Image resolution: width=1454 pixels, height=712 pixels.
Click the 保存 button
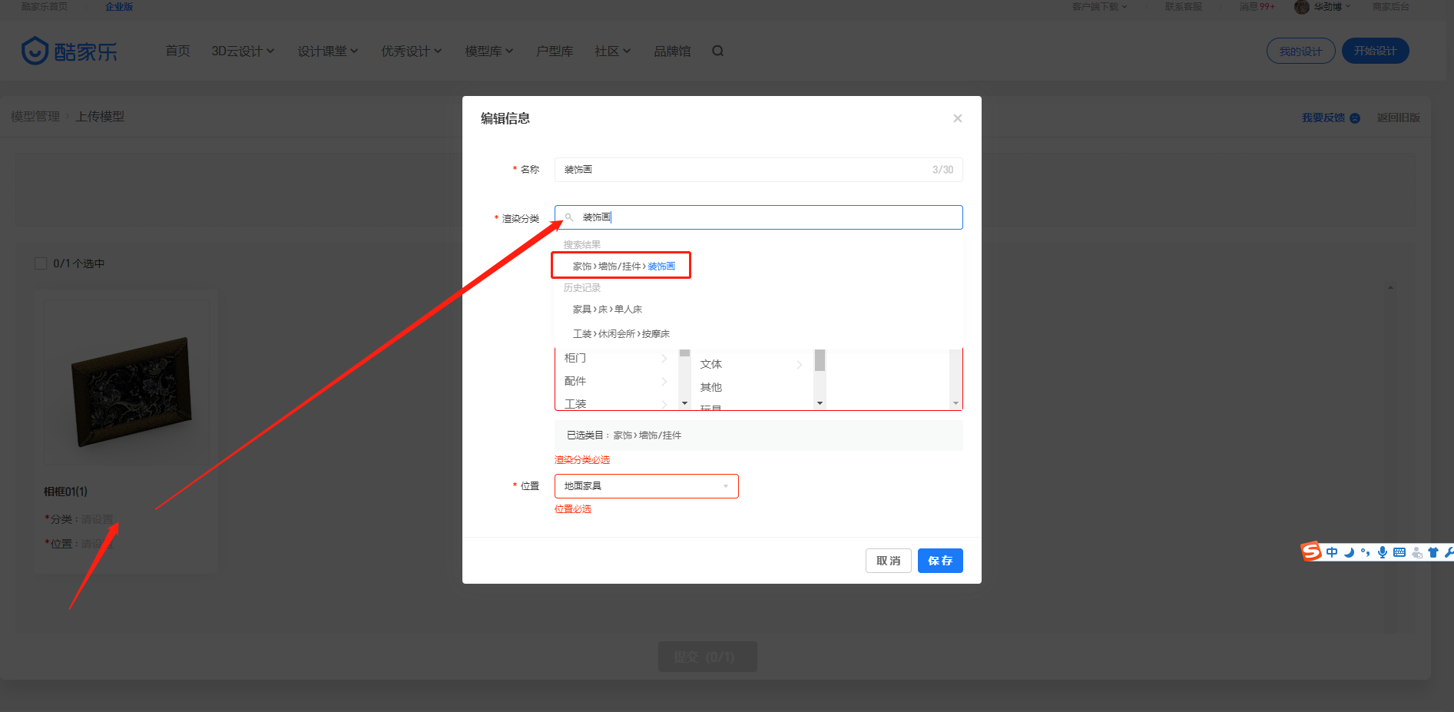940,560
